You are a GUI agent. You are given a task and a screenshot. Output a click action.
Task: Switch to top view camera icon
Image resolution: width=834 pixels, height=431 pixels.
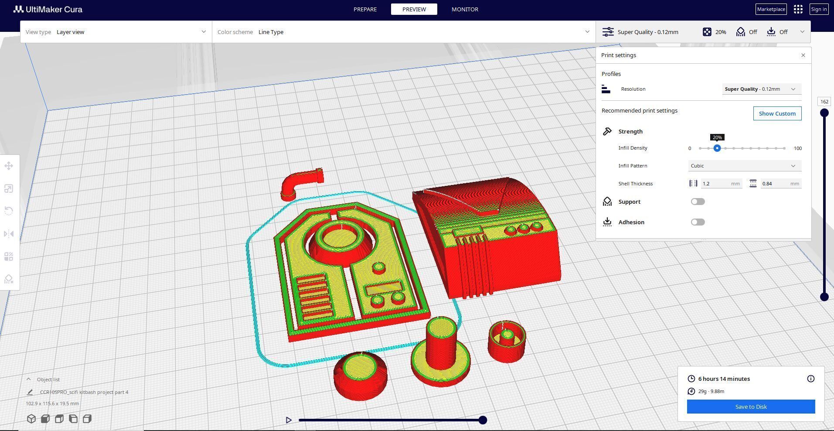[59, 419]
